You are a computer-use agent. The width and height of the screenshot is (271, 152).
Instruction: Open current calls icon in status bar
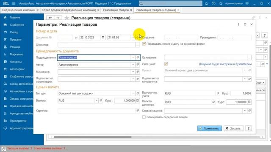tap(4, 149)
